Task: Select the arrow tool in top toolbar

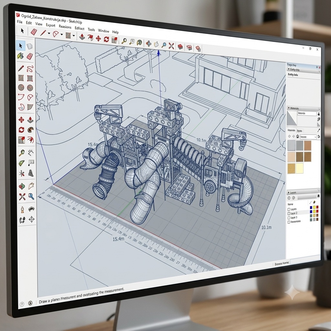Action: 22,31
